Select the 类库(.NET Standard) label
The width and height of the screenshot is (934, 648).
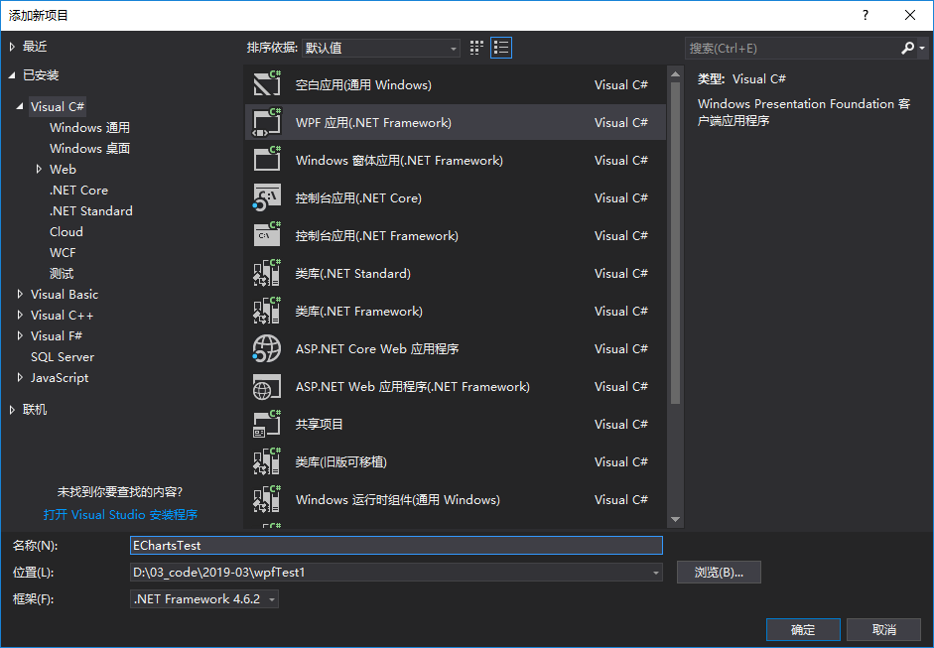pyautogui.click(x=353, y=273)
